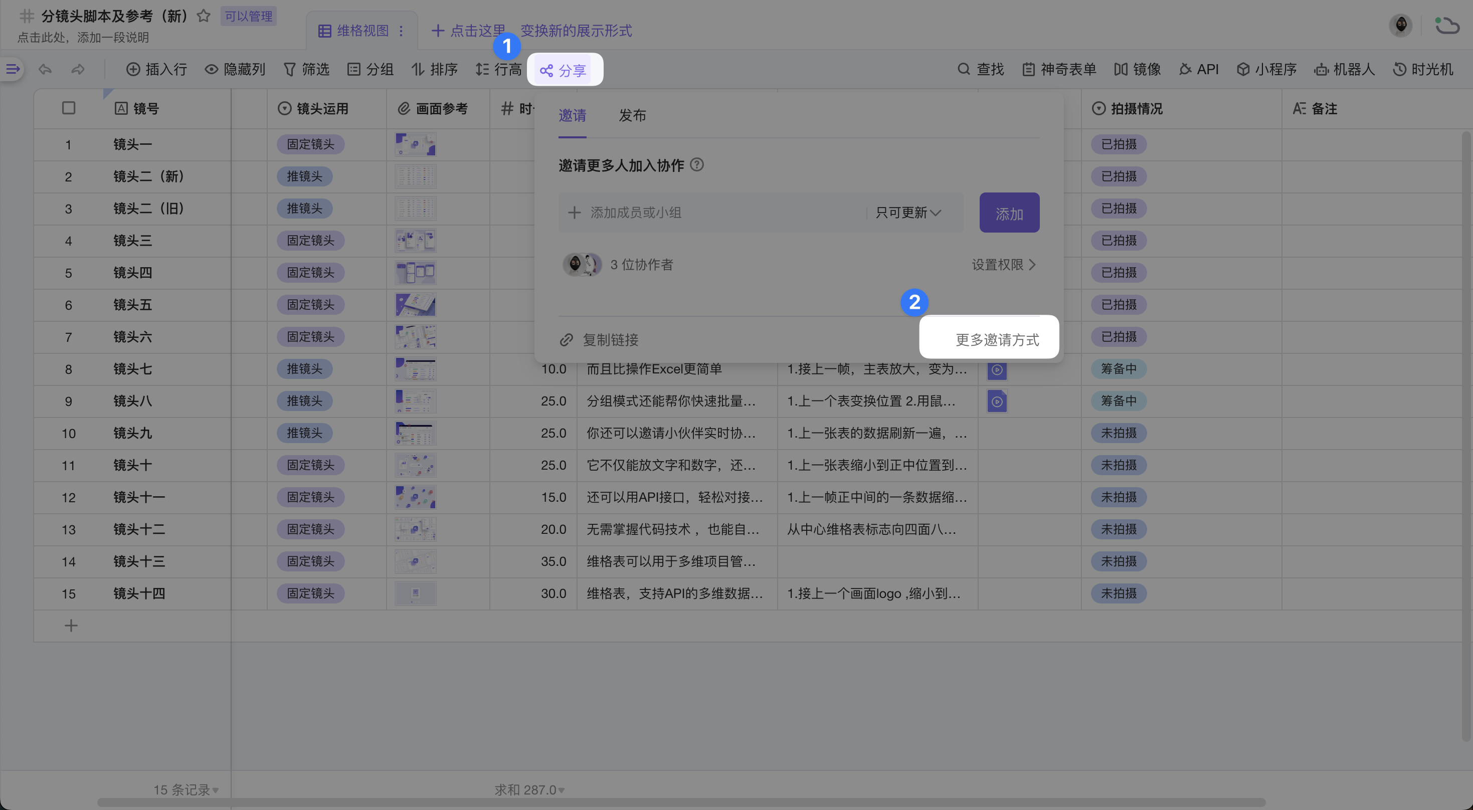Viewport: 1473px width, 810px height.
Task: Click the Hide columns (隐藏列) eye icon
Action: pyautogui.click(x=212, y=69)
